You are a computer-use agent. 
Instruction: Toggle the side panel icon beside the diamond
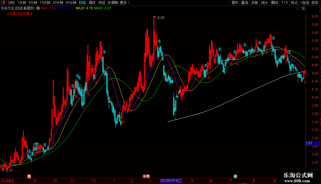tap(303, 8)
